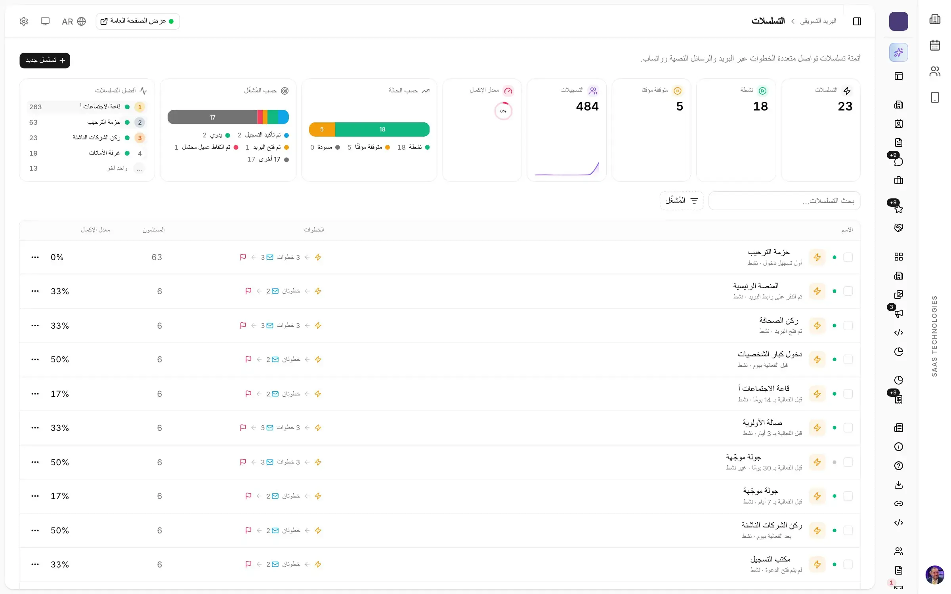Open the mobile device icon in right rail
Viewport: 951px width, 594px height.
(x=935, y=97)
